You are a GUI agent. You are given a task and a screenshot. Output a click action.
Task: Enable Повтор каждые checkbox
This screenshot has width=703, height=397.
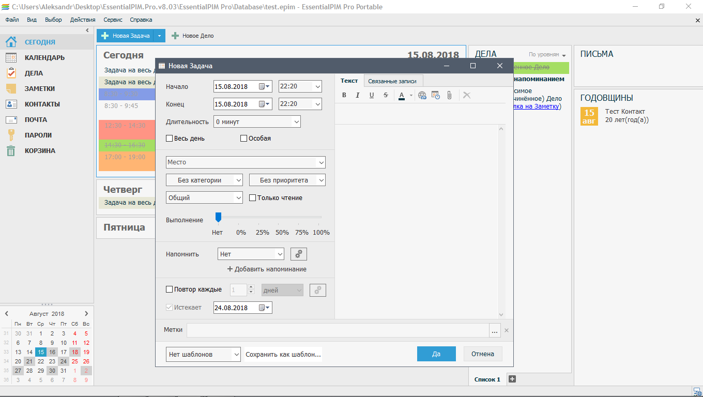tap(170, 289)
